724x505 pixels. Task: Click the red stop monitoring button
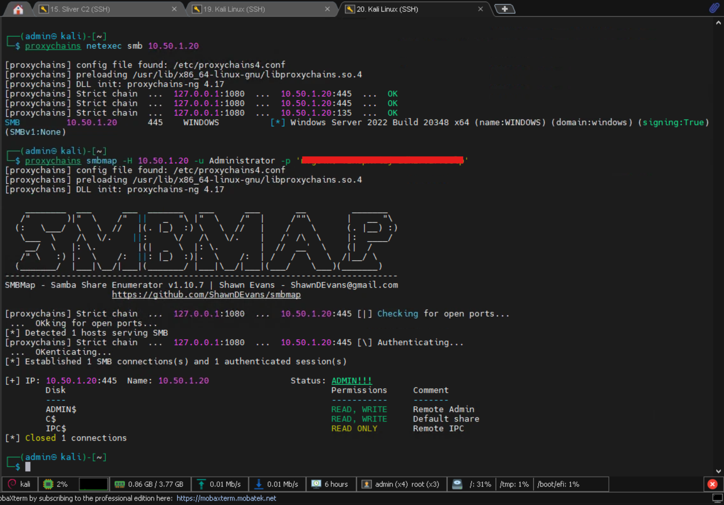pyautogui.click(x=713, y=484)
